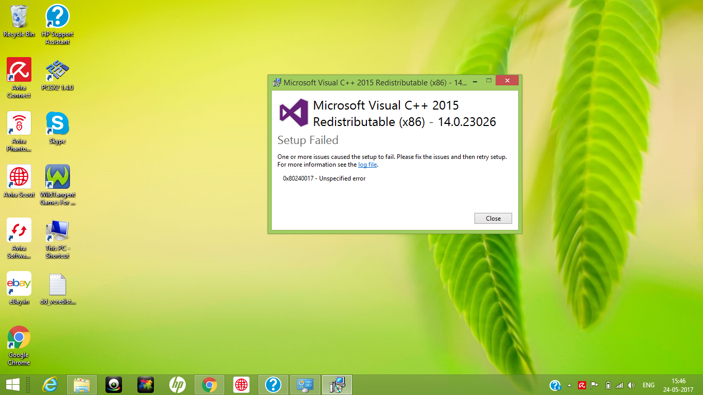Open the volume speaker tray icon
This screenshot has height=395, width=703.
pos(631,385)
